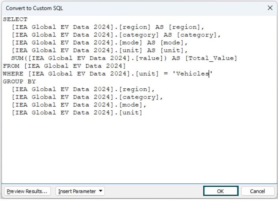Click the [region] AS [region] line
This screenshot has height=201, width=278.
point(108,27)
